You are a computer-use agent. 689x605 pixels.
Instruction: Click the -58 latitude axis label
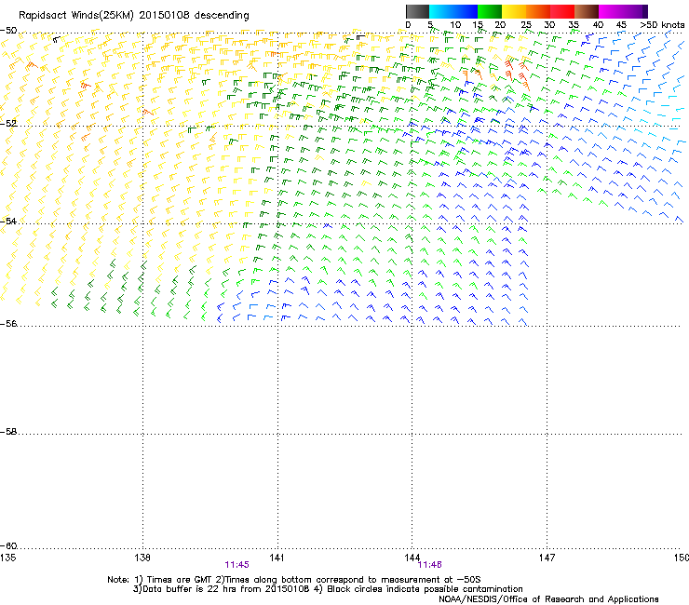8,432
